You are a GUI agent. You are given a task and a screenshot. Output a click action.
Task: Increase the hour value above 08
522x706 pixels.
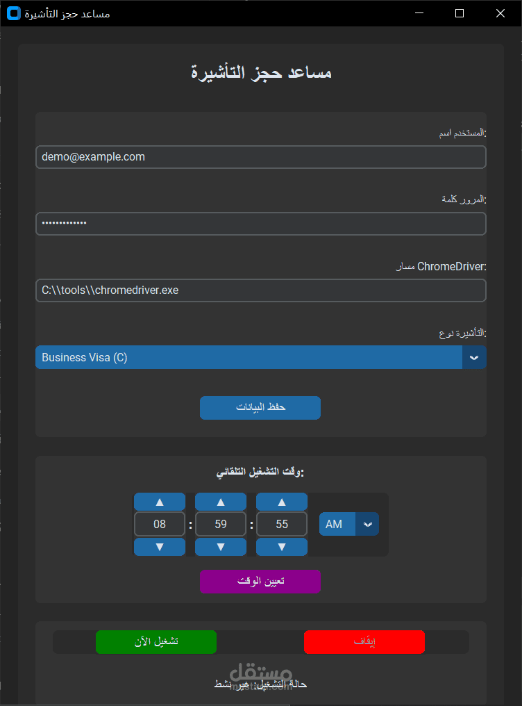(x=160, y=502)
